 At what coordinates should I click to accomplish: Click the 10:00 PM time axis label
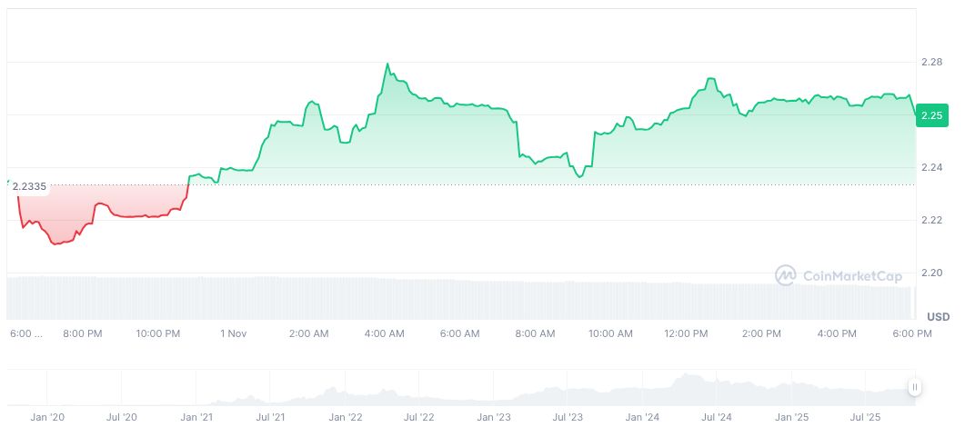157,333
